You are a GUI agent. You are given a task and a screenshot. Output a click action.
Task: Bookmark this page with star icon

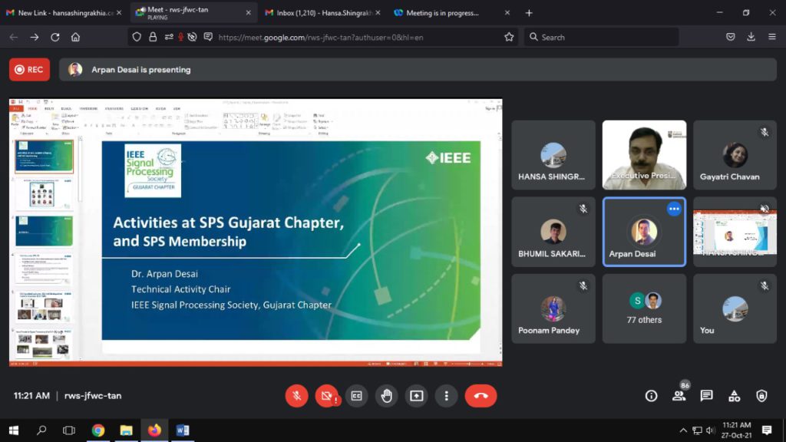pyautogui.click(x=509, y=37)
